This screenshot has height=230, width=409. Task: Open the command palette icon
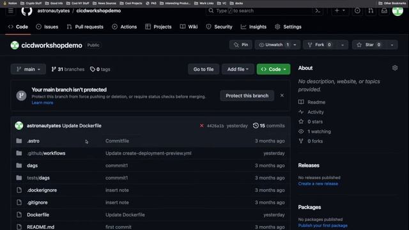(x=318, y=11)
